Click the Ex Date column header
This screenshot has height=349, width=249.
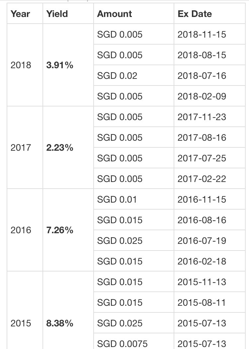(x=195, y=14)
